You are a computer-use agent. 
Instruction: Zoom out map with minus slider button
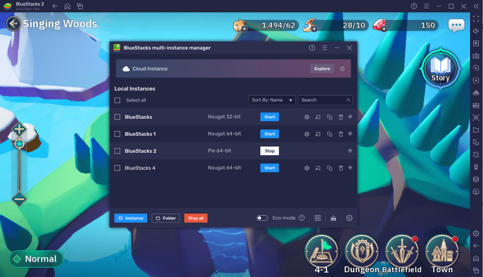(x=19, y=199)
